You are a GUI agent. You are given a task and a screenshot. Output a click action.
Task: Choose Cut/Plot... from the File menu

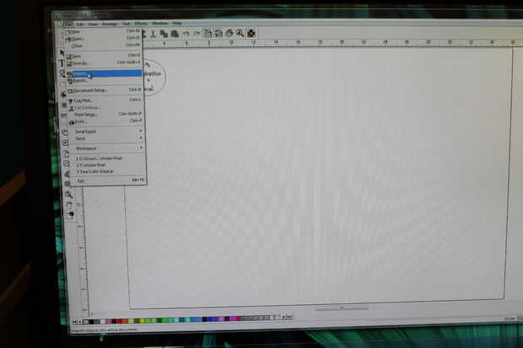coord(105,100)
